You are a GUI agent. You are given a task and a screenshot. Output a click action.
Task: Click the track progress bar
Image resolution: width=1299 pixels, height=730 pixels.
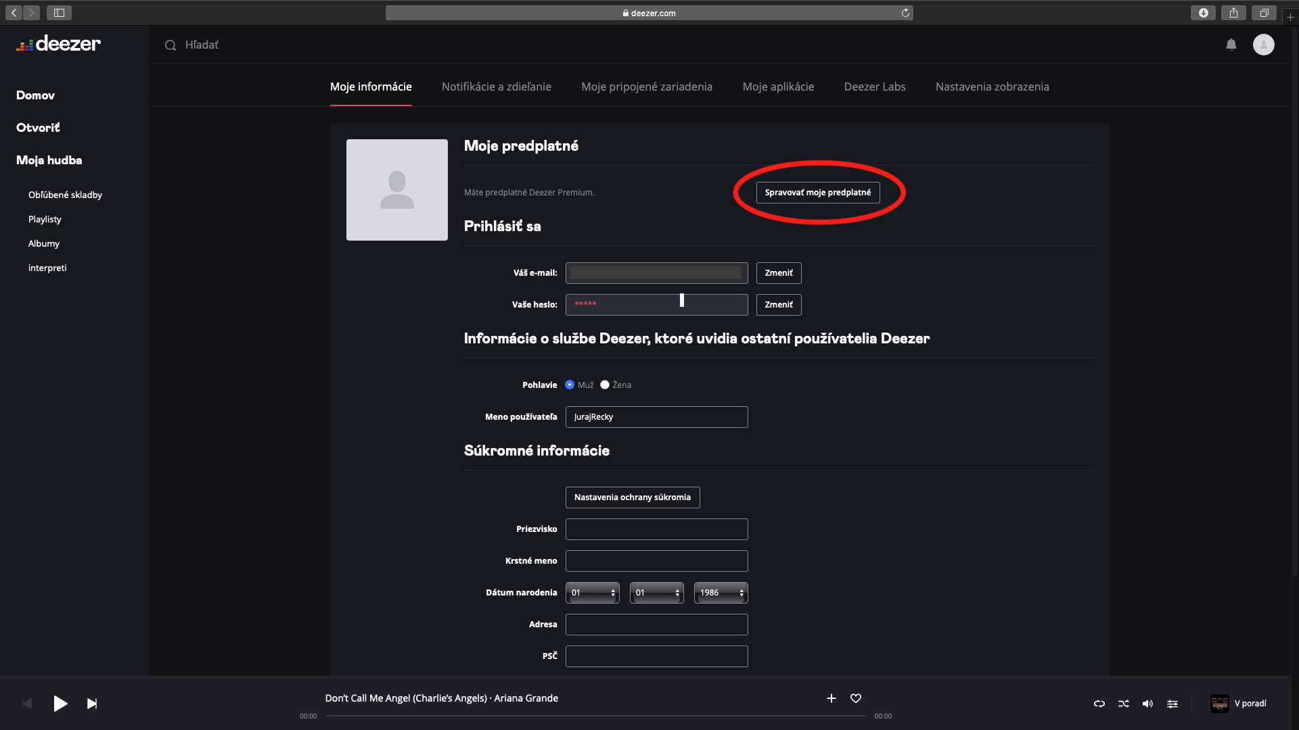coord(595,716)
